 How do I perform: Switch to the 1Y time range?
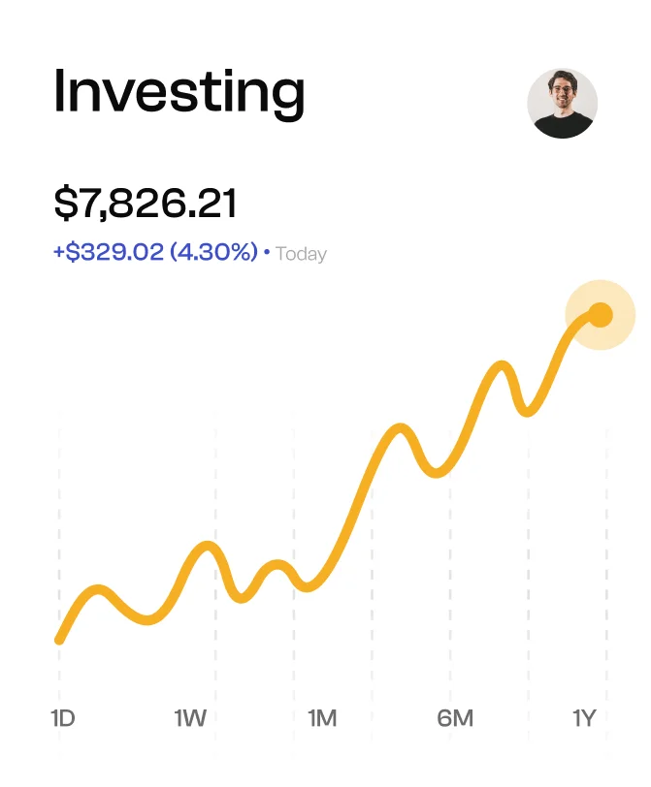tap(584, 718)
